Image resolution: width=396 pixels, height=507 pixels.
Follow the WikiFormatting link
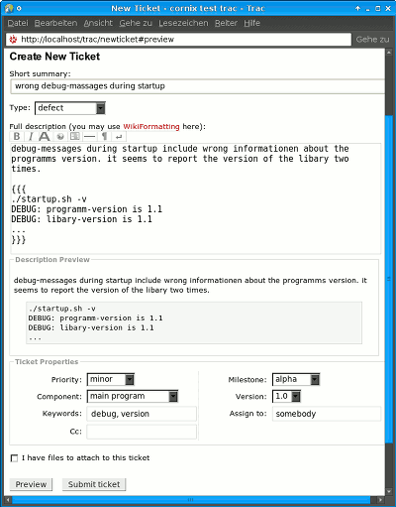(151, 126)
